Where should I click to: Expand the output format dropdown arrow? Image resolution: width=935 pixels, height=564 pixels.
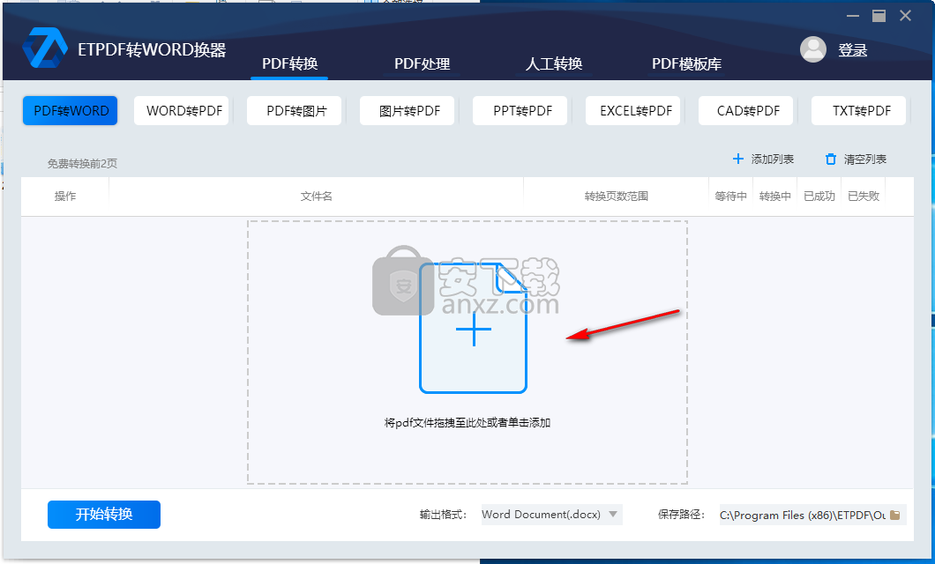(x=612, y=514)
